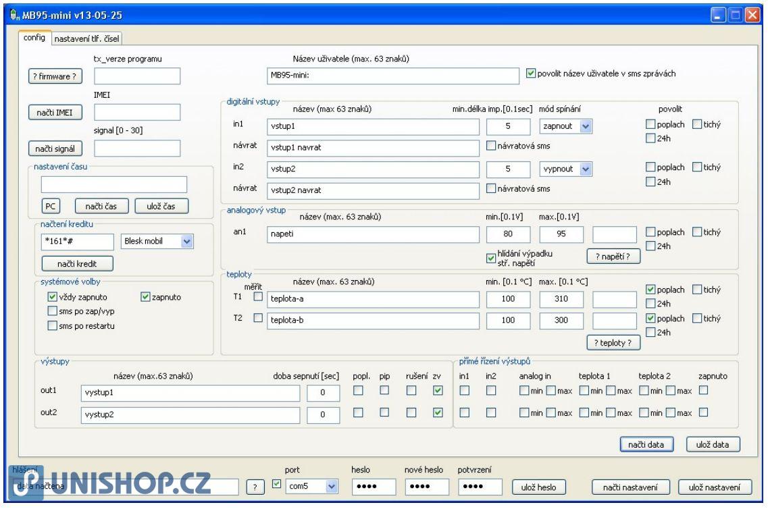The image size is (768, 509).
Task: Click the in1 name field vstup1
Action: [x=374, y=126]
